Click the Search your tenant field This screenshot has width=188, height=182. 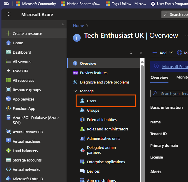174,93
